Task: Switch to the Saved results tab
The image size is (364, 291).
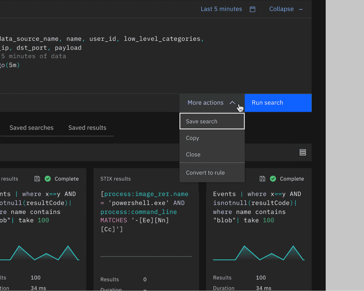Action: pyautogui.click(x=87, y=128)
